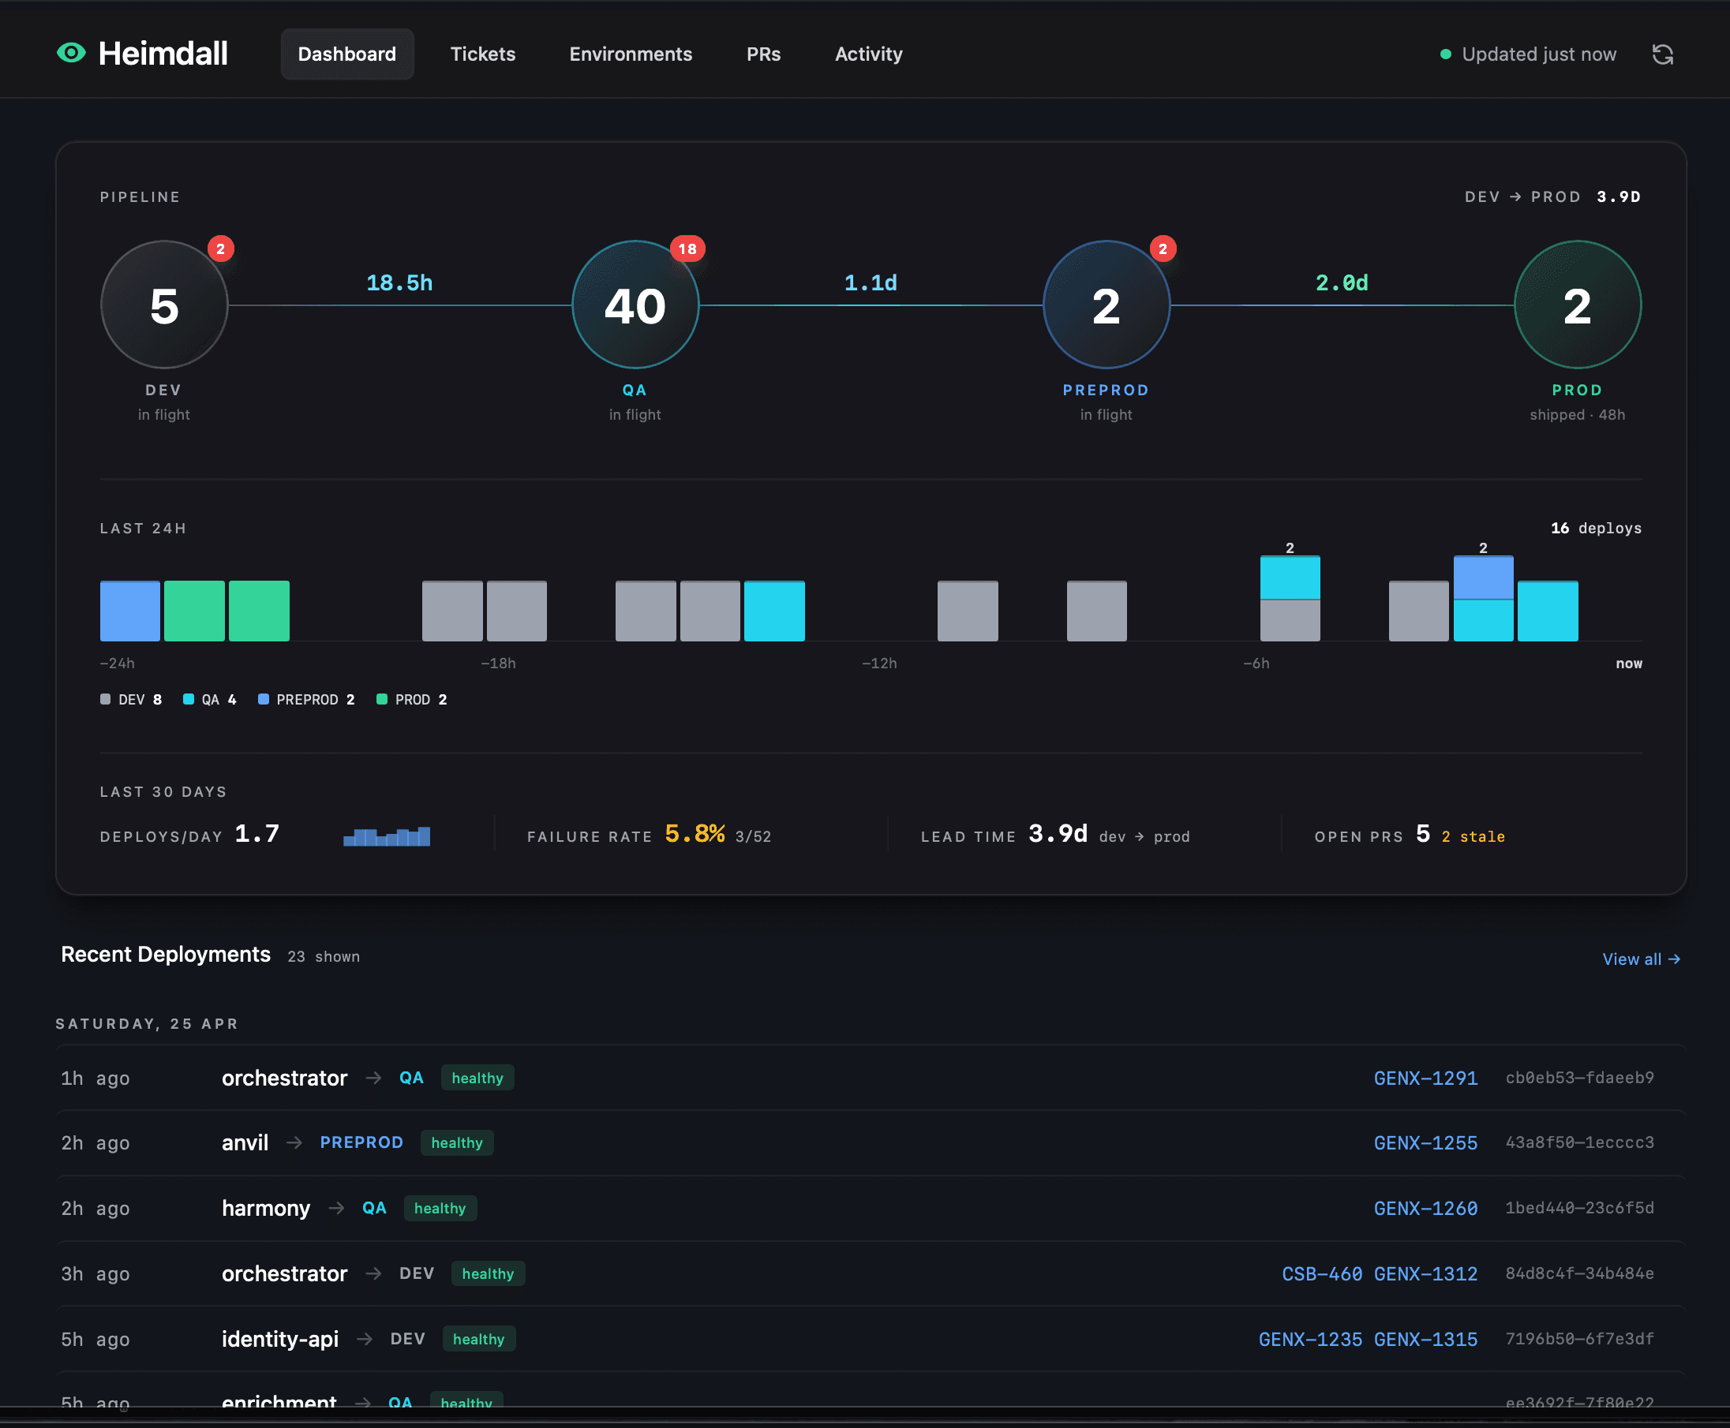Open the PRs tab

click(x=763, y=54)
